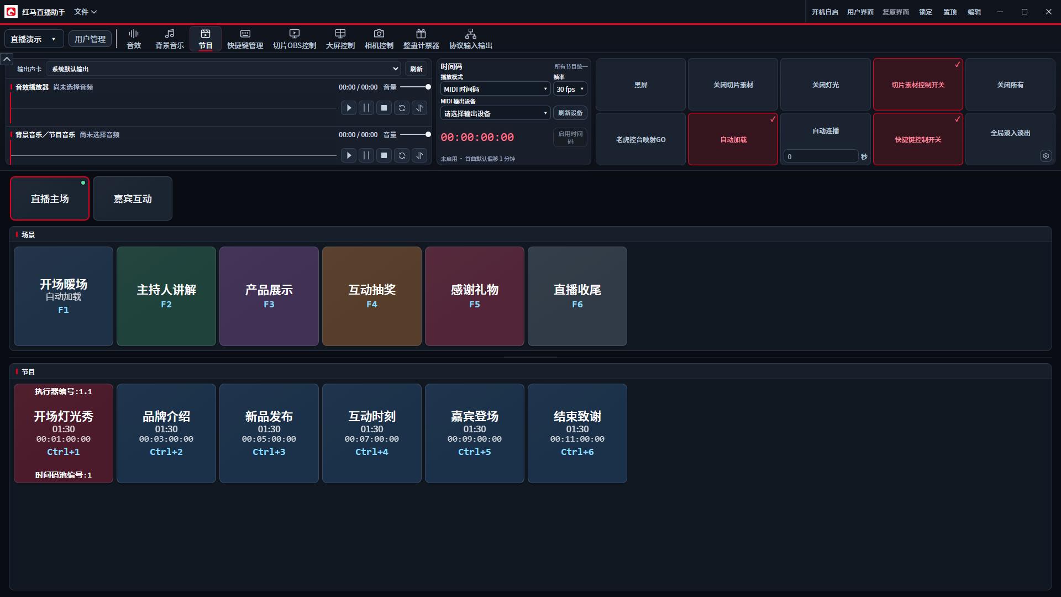This screenshot has height=597, width=1061.
Task: Expand the 30 fps frame rate dropdown
Action: point(570,89)
